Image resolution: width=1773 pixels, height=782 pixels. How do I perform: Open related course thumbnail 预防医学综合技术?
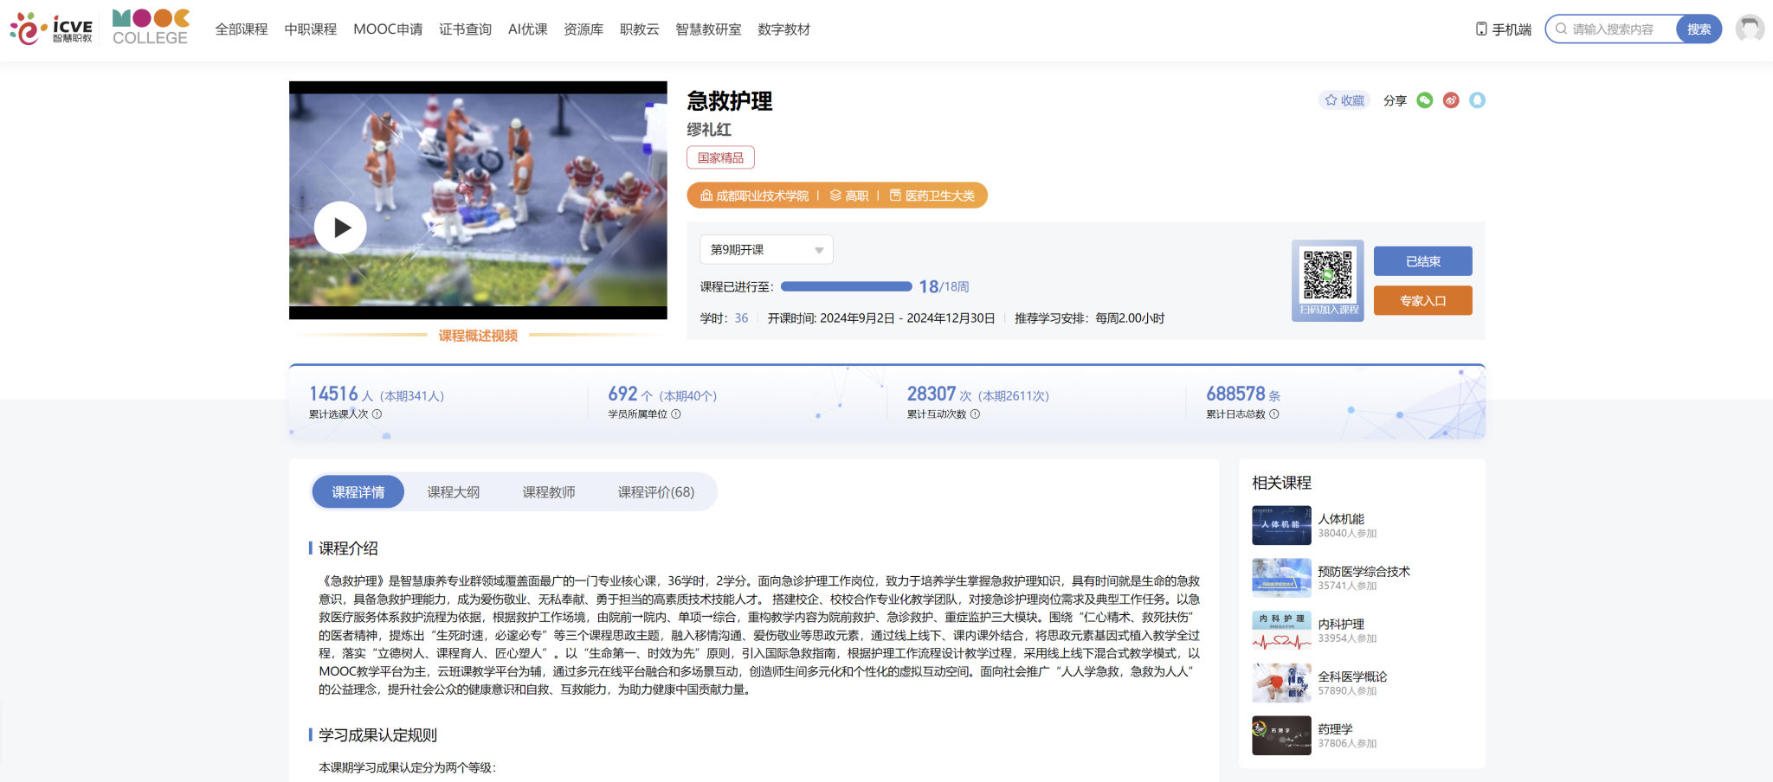pos(1281,578)
